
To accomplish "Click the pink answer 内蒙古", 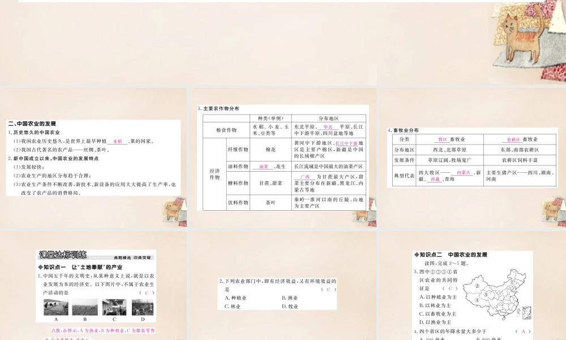I will pos(464,173).
